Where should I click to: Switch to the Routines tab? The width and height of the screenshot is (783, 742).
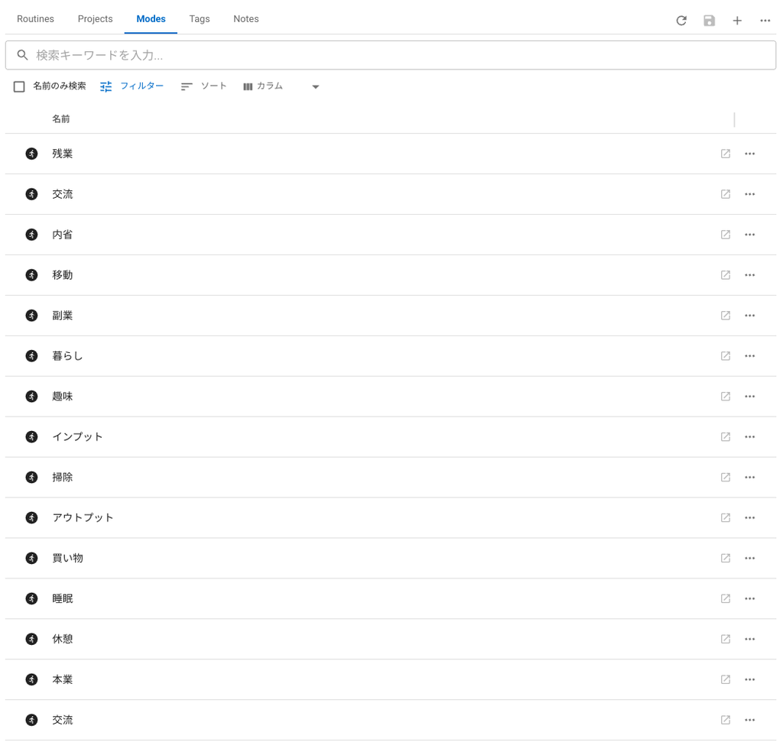(35, 19)
